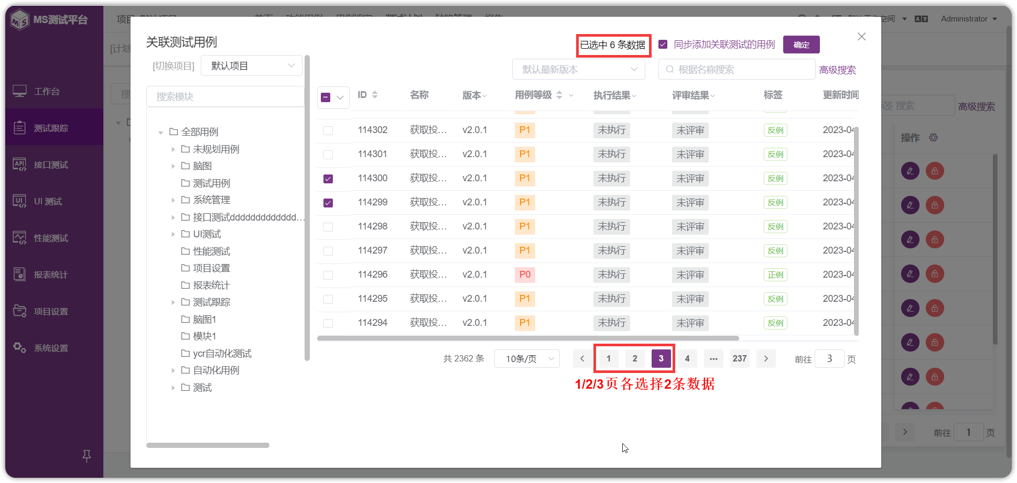Open 高级搜索 link in dialog

[838, 70]
